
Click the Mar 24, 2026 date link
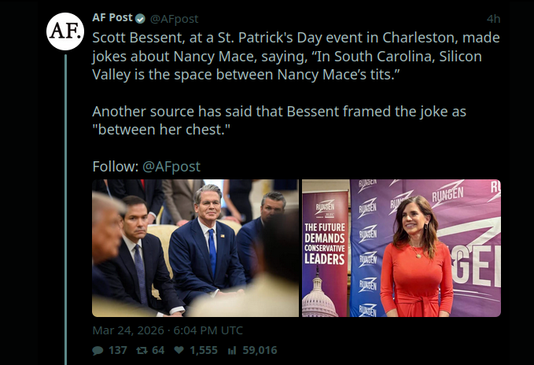pyautogui.click(x=168, y=330)
